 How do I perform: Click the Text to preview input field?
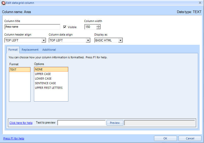(x=81, y=123)
